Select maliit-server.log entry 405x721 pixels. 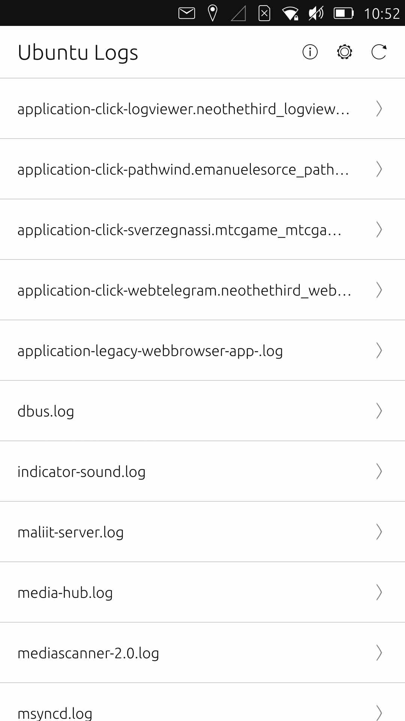(202, 532)
